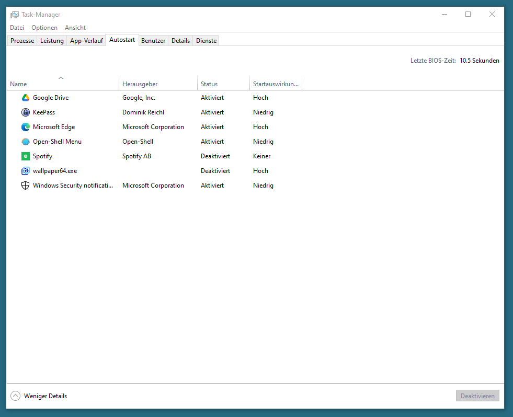The height and width of the screenshot is (417, 513).
Task: Click Niedrig impact in KeePass row
Action: pyautogui.click(x=263, y=112)
